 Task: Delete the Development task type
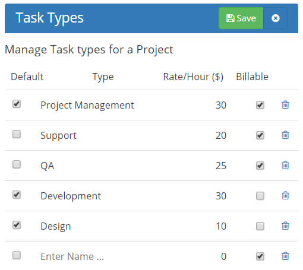(285, 195)
